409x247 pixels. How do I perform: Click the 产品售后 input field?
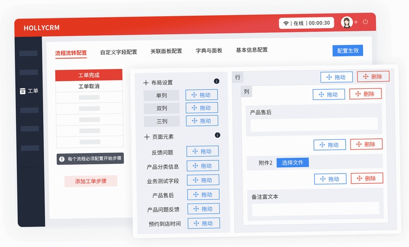[314, 125]
